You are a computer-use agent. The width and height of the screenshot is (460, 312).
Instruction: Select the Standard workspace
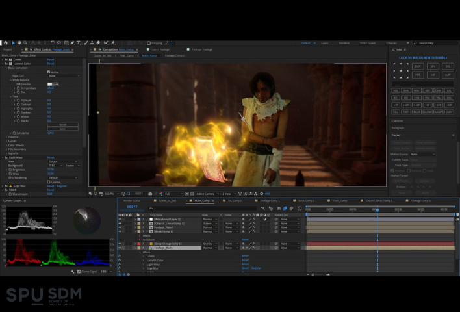click(344, 43)
